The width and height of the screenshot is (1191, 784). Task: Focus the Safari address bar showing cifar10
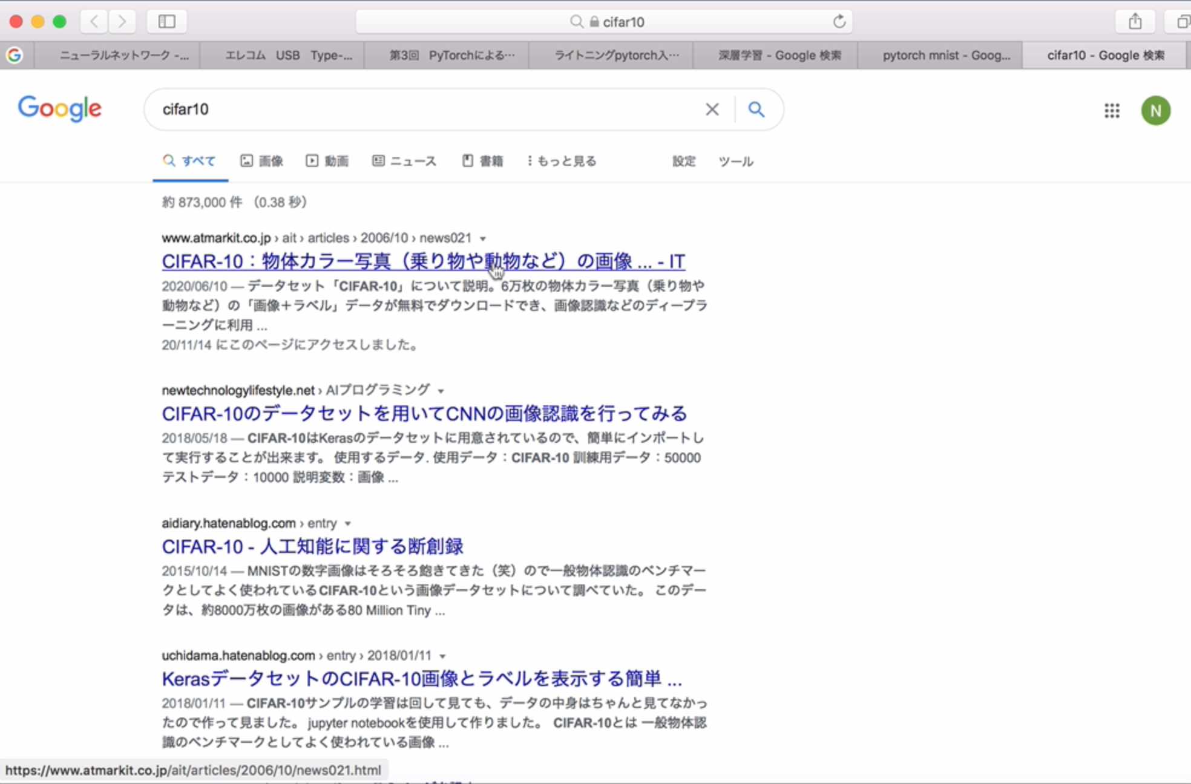[604, 22]
